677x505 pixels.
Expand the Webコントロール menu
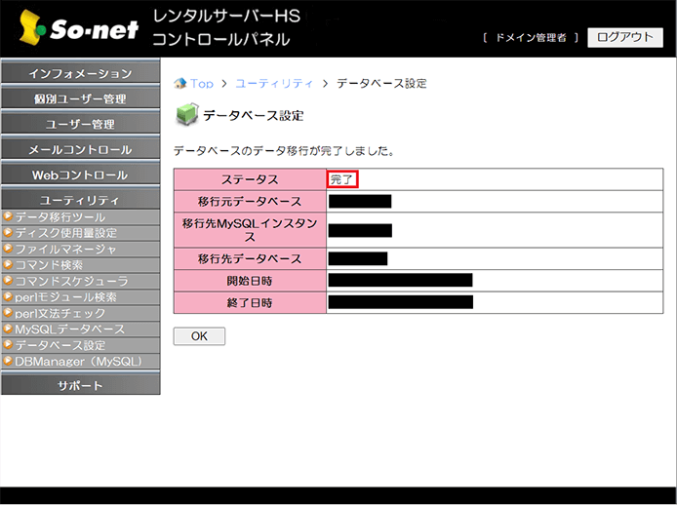80,175
